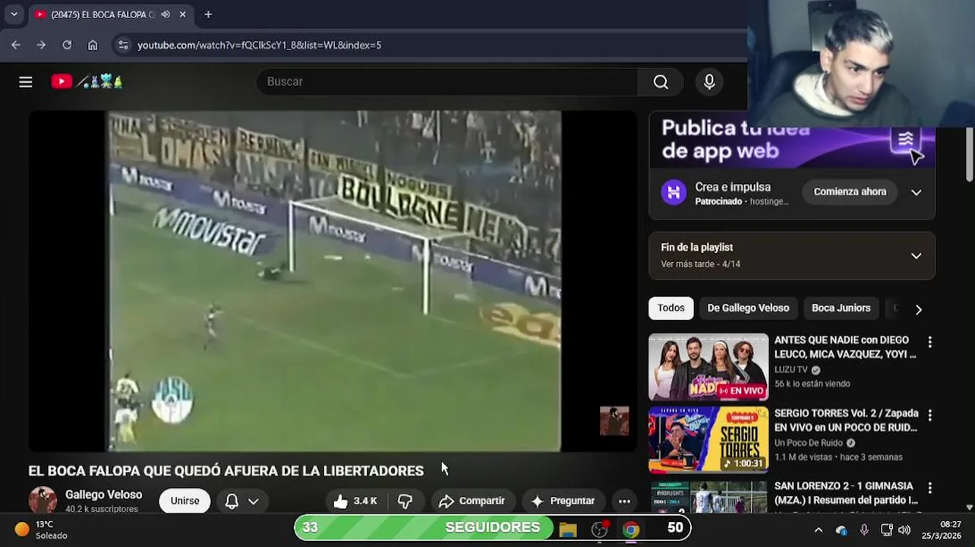Viewport: 975px width, 547px height.
Task: Open the Gallego Veloso channel name
Action: (x=103, y=495)
